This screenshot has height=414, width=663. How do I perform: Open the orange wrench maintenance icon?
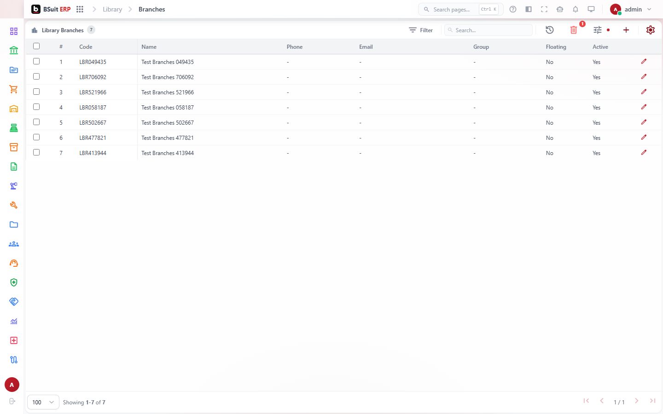point(14,205)
